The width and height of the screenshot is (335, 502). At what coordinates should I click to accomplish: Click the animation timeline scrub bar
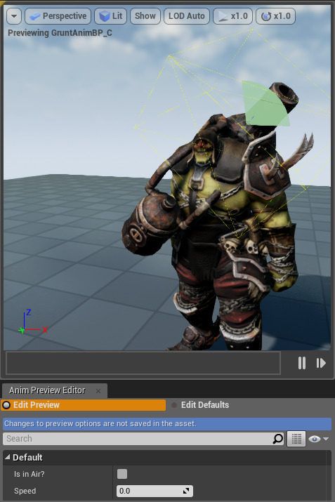(x=143, y=363)
